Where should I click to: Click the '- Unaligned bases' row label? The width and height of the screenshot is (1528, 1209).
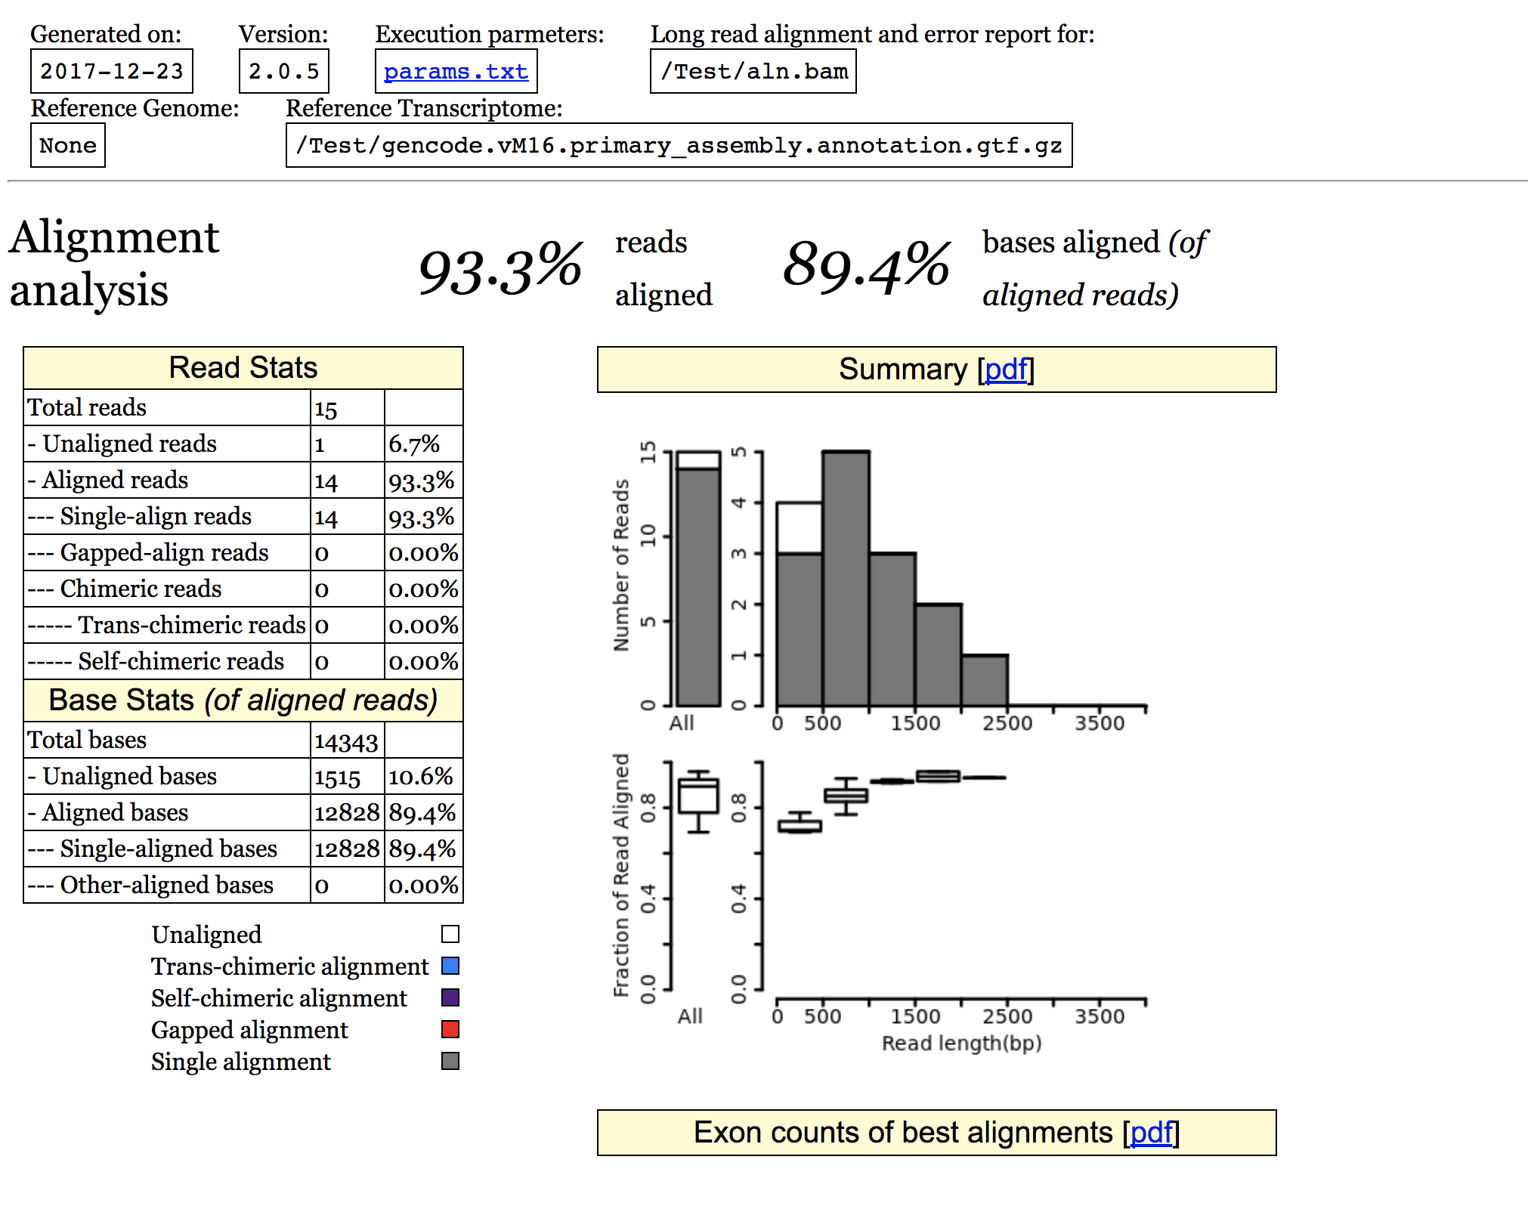[122, 776]
